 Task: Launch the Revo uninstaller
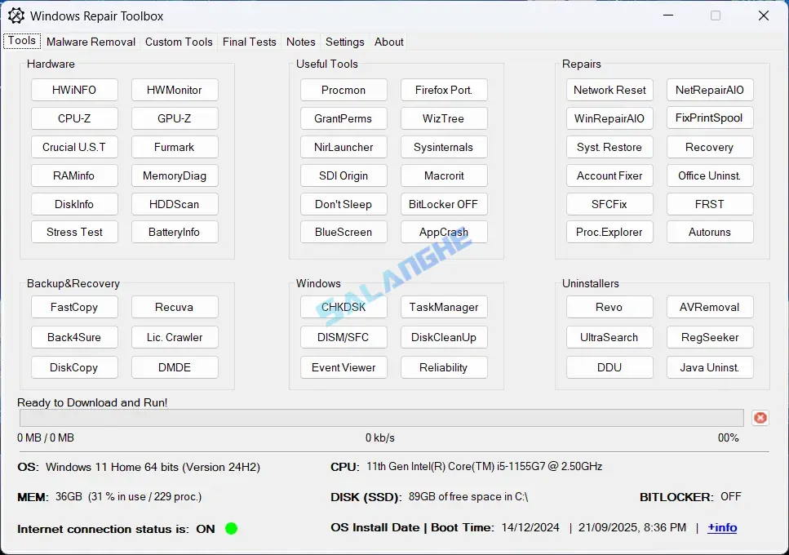tap(609, 307)
